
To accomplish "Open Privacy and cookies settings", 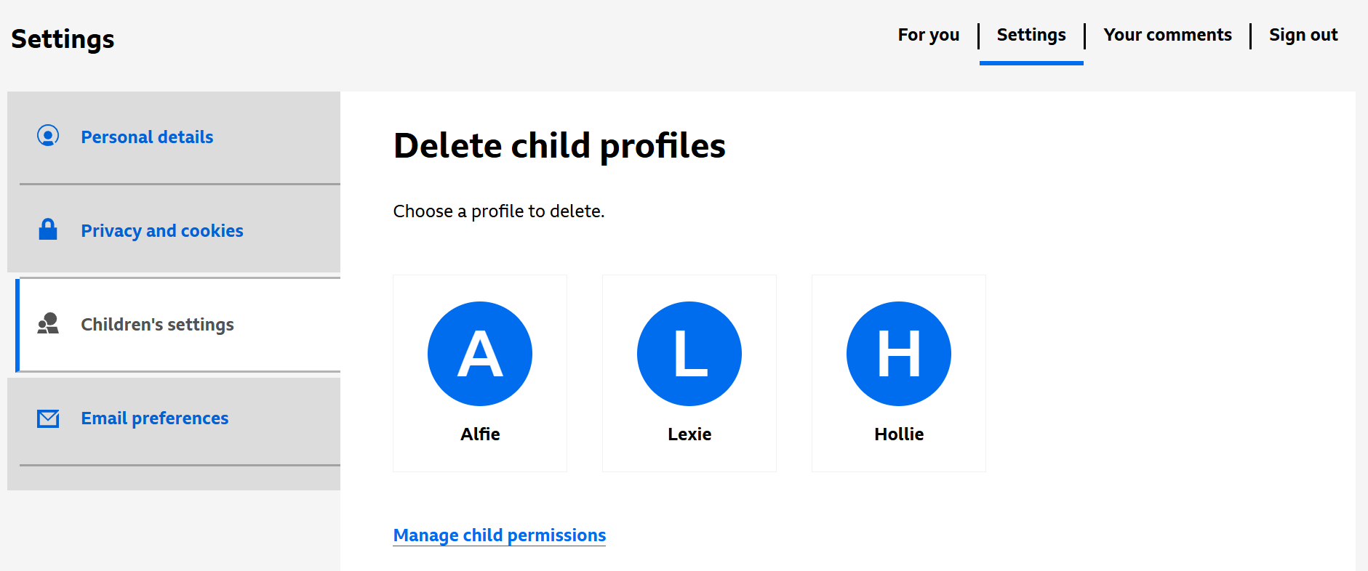I will (x=161, y=230).
